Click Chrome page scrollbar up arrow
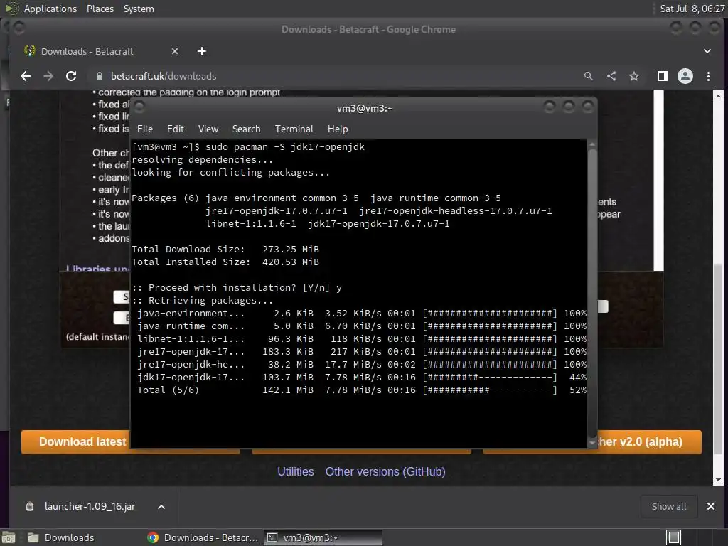The width and height of the screenshot is (728, 546). click(718, 96)
